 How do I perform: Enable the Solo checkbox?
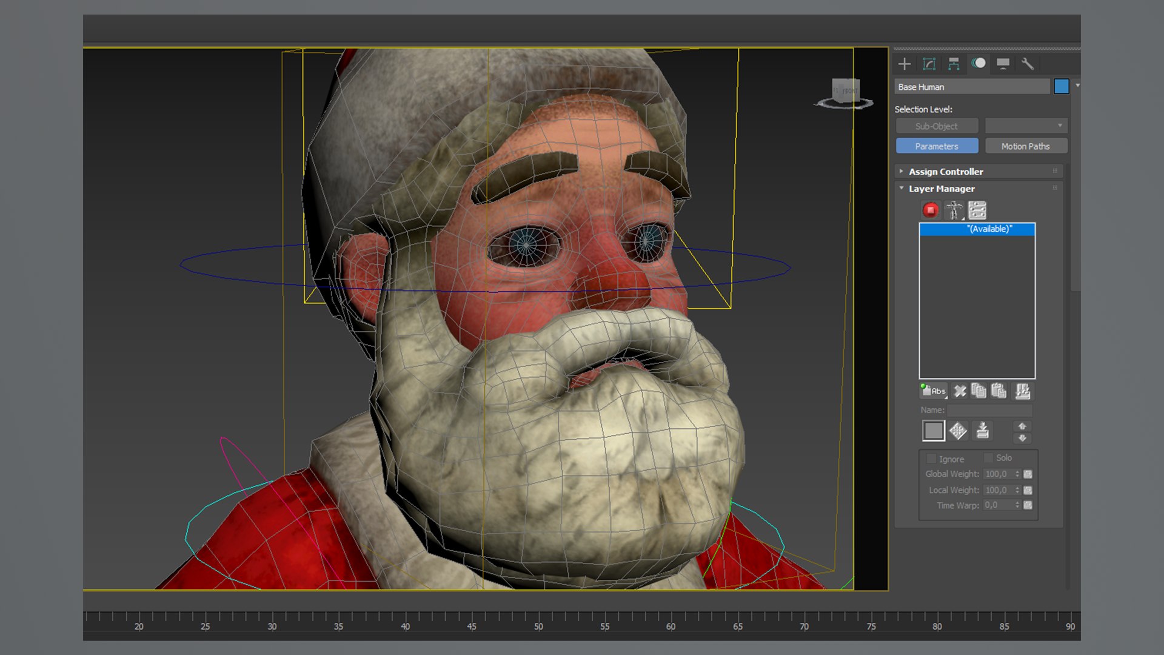tap(988, 458)
